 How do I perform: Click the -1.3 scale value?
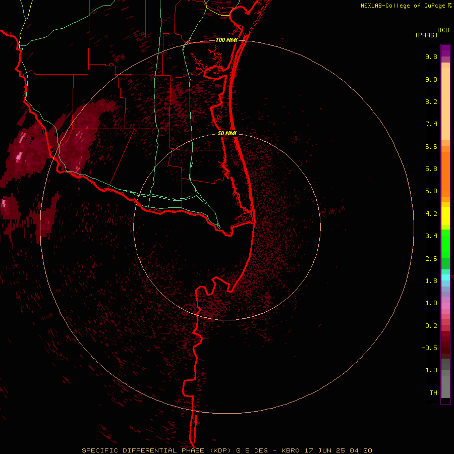tap(429, 370)
